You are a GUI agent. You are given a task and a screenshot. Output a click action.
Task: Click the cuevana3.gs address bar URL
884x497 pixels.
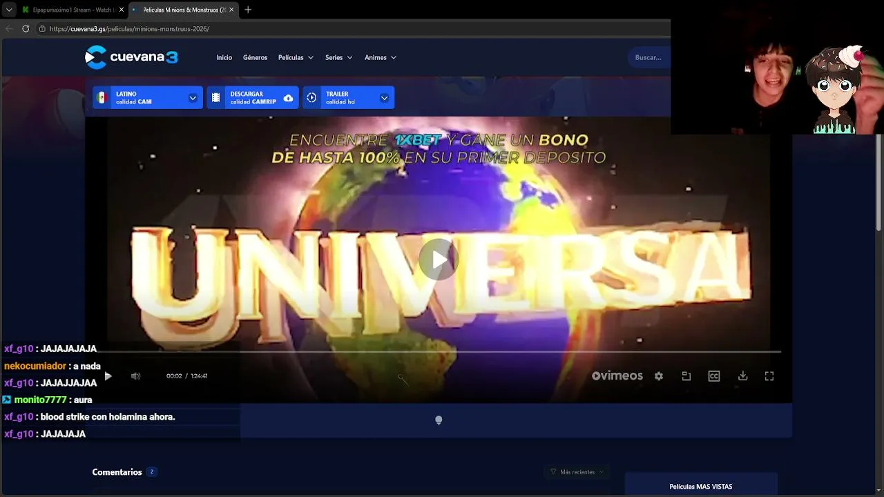129,29
